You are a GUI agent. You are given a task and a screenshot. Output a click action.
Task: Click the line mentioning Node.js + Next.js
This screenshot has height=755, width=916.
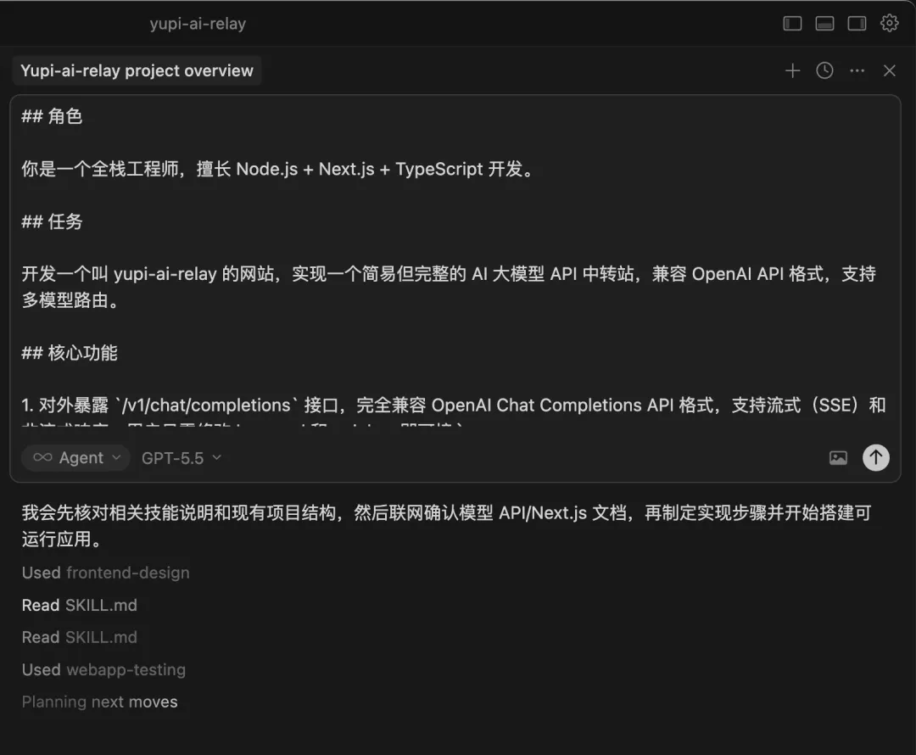pos(278,169)
